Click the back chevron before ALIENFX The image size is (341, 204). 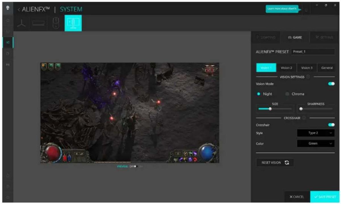point(19,10)
